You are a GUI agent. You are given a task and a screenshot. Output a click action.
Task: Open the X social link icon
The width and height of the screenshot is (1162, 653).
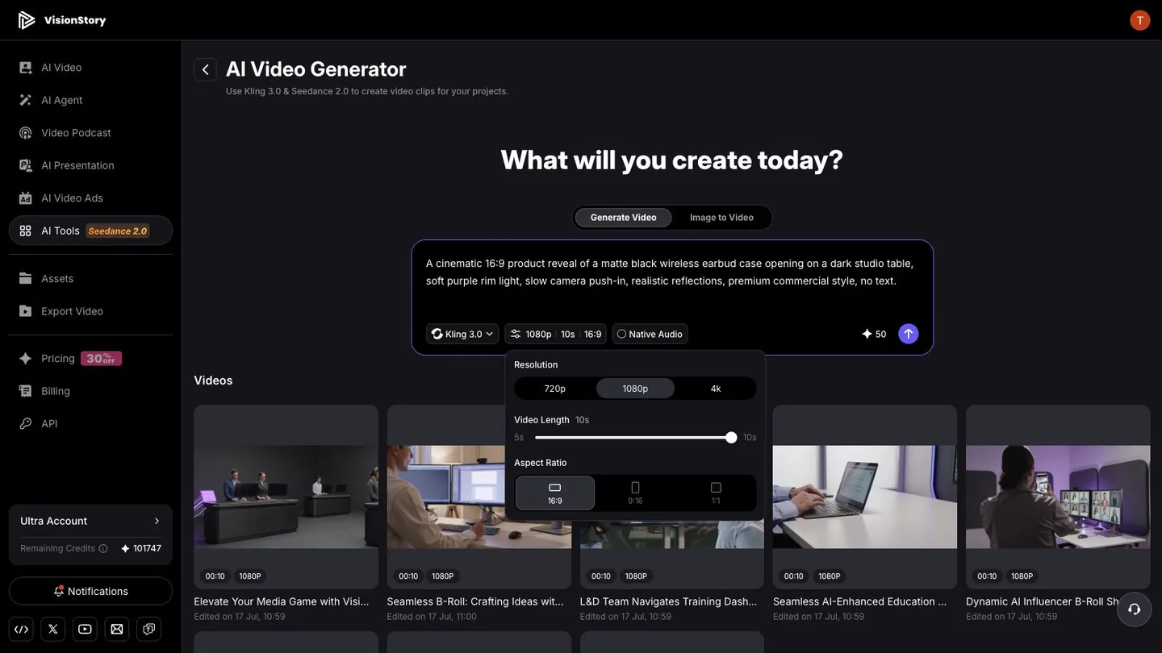(53, 629)
